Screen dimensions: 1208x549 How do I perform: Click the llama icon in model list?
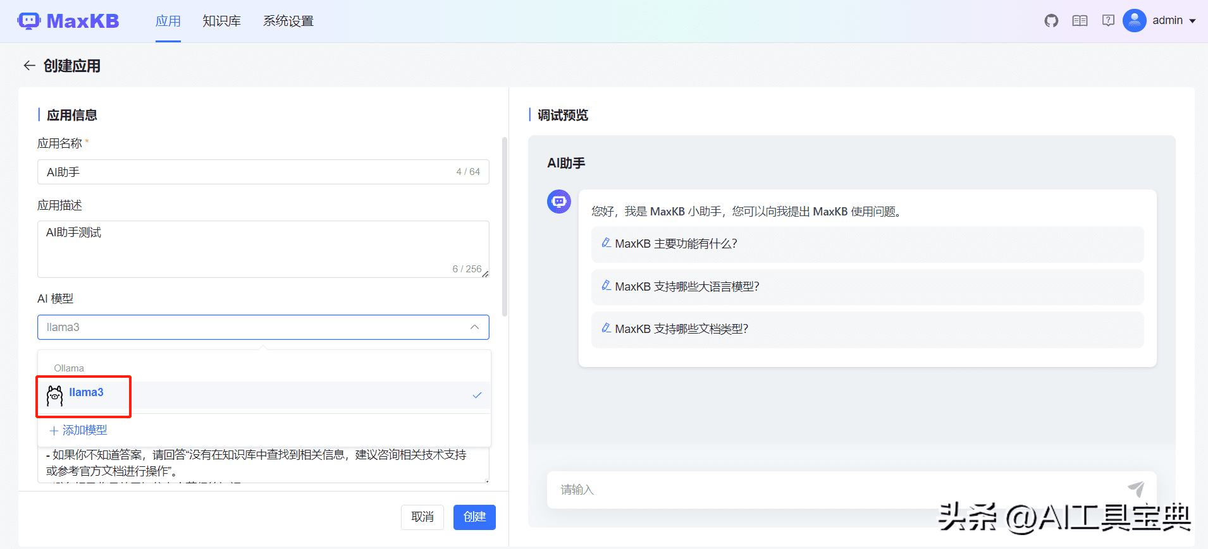55,395
